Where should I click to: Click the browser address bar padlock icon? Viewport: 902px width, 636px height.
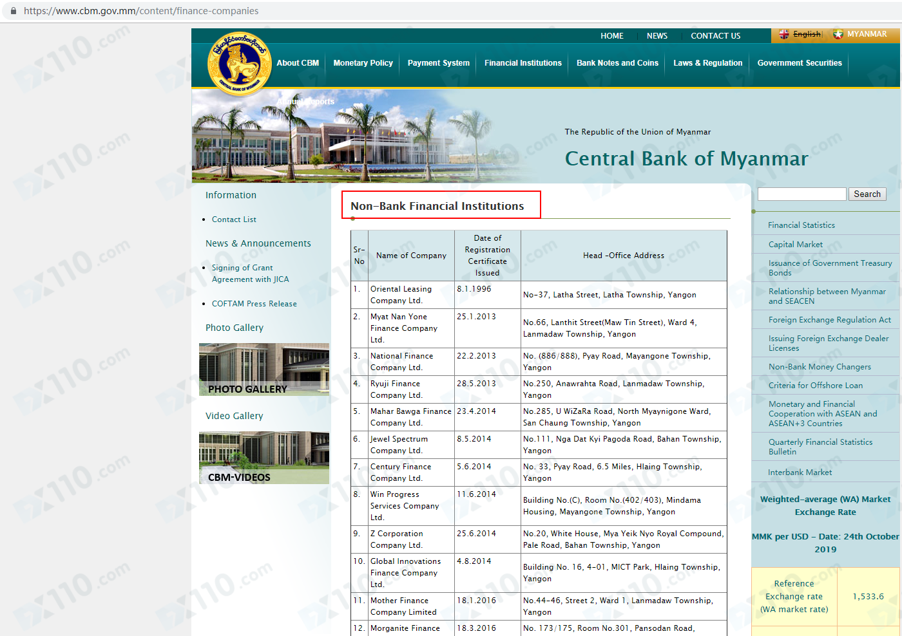pyautogui.click(x=13, y=11)
